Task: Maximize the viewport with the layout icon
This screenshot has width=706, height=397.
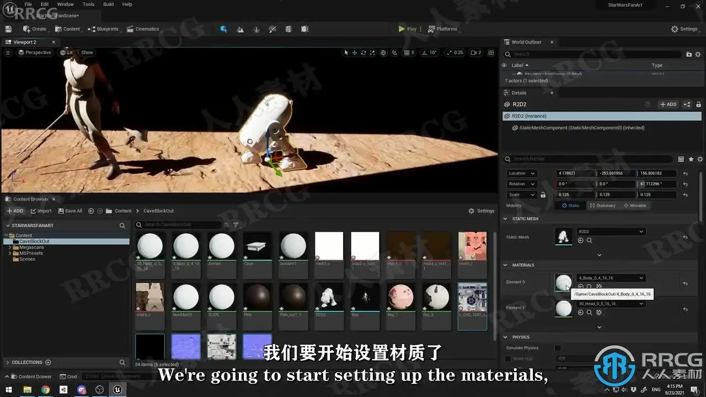Action: point(491,52)
